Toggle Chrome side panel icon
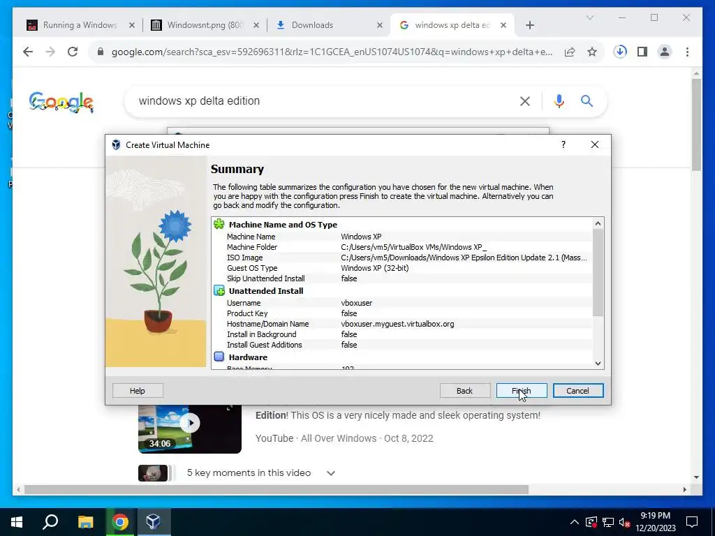This screenshot has width=715, height=536. coord(642,52)
